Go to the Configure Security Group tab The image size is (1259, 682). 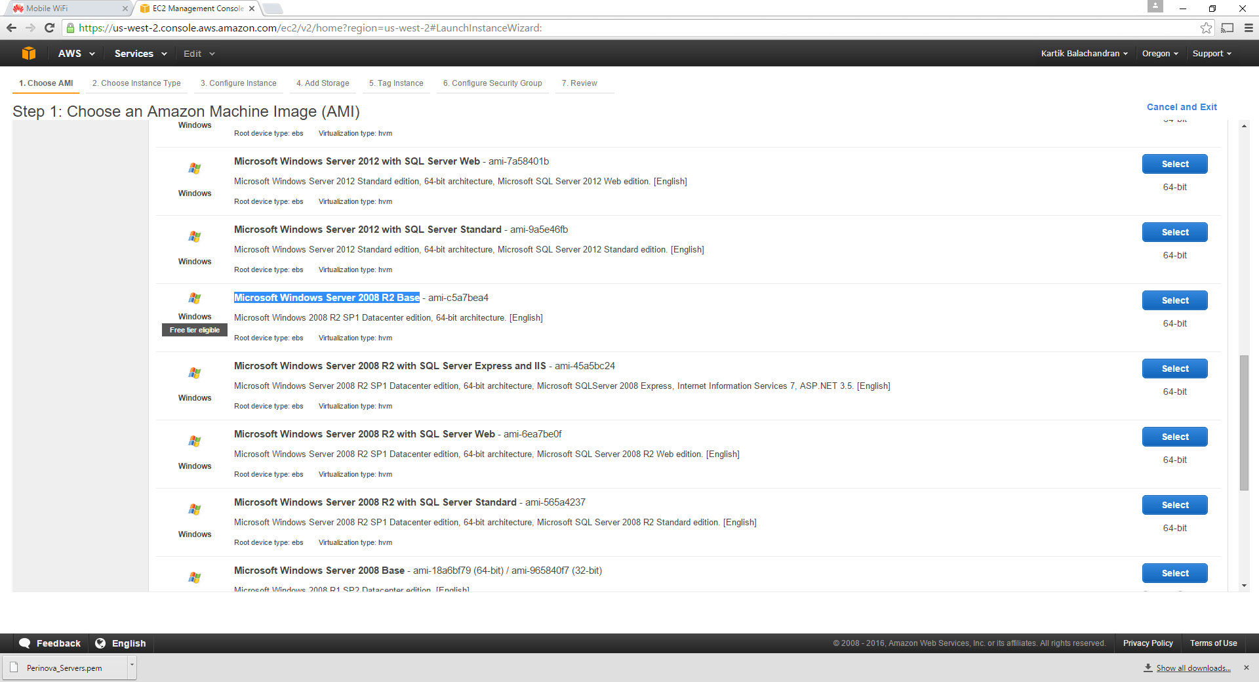pos(492,83)
